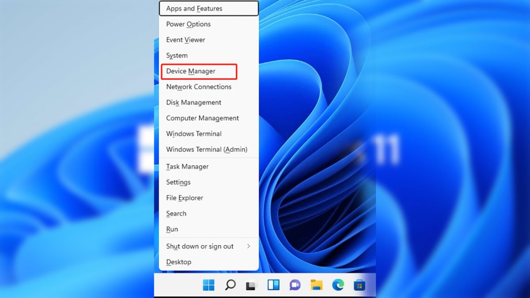
Task: Open Task View from the taskbar
Action: click(x=251, y=286)
